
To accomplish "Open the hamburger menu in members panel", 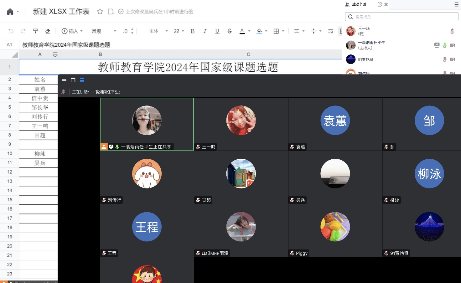I will pos(456,4).
